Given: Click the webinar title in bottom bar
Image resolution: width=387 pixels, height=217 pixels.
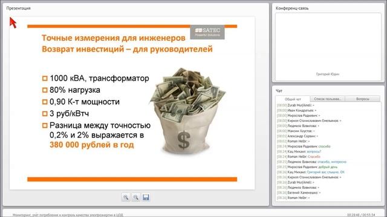Looking at the screenshot, I should pyautogui.click(x=68, y=215).
